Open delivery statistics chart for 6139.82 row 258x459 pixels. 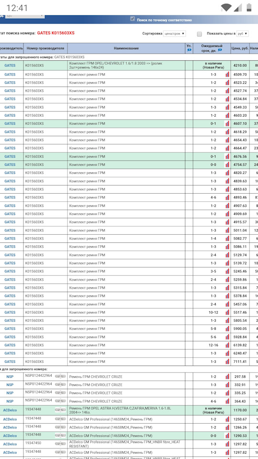[x=227, y=345]
